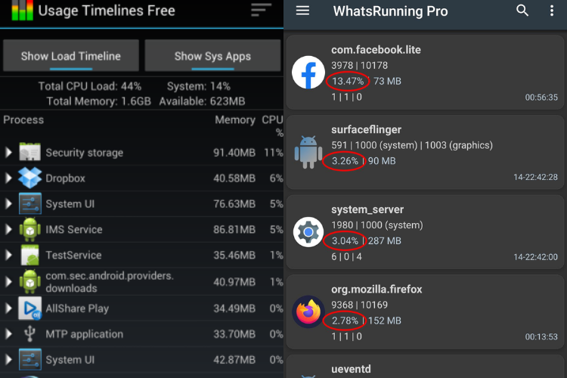567x378 pixels.
Task: Sort by the Memory column header
Action: 235,119
